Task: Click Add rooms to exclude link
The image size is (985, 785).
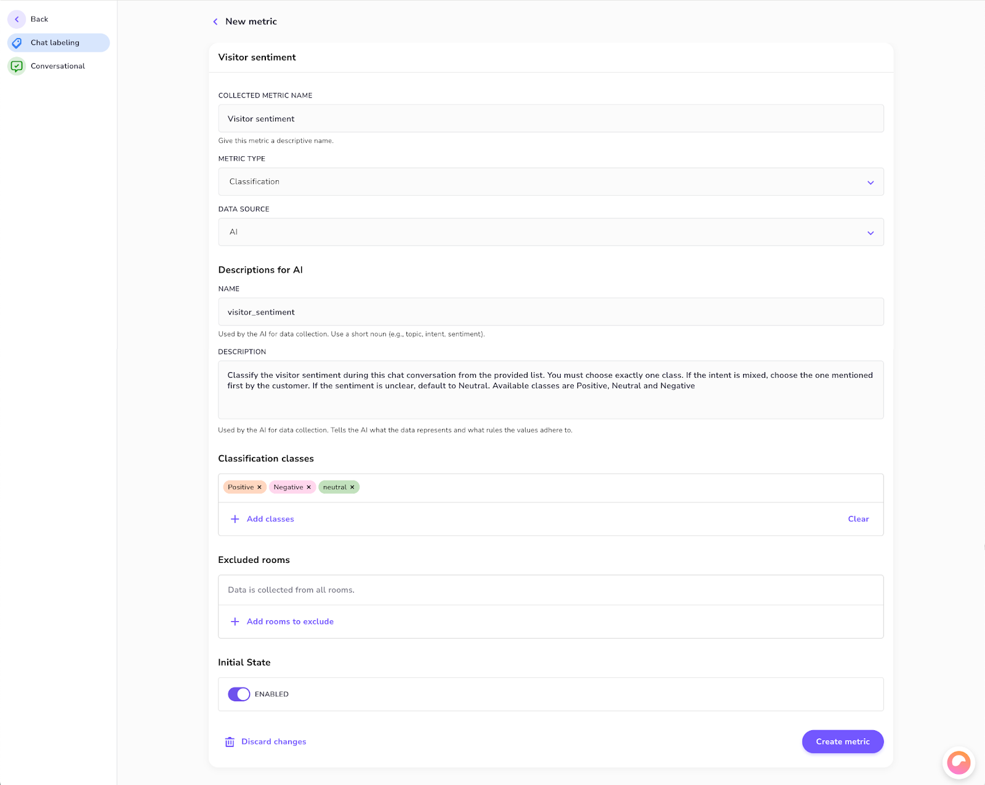Action: (290, 622)
